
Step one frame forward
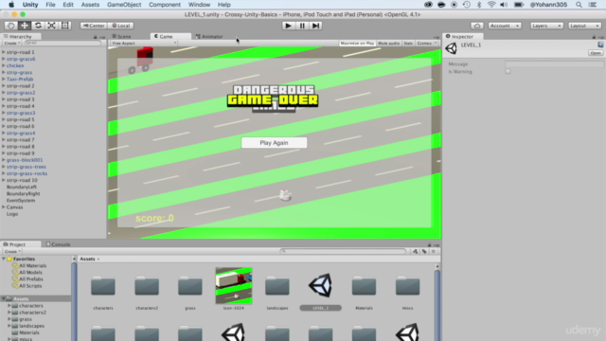[x=315, y=26]
